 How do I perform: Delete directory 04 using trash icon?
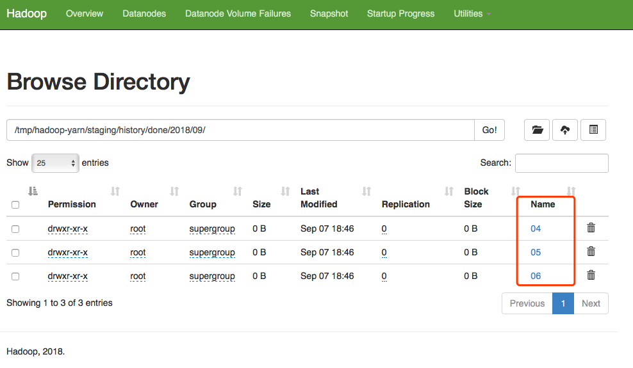(x=591, y=228)
